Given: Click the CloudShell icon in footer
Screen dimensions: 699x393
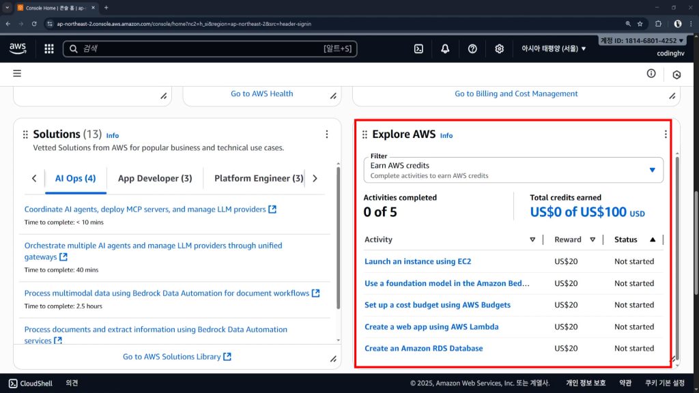Looking at the screenshot, I should (14, 383).
